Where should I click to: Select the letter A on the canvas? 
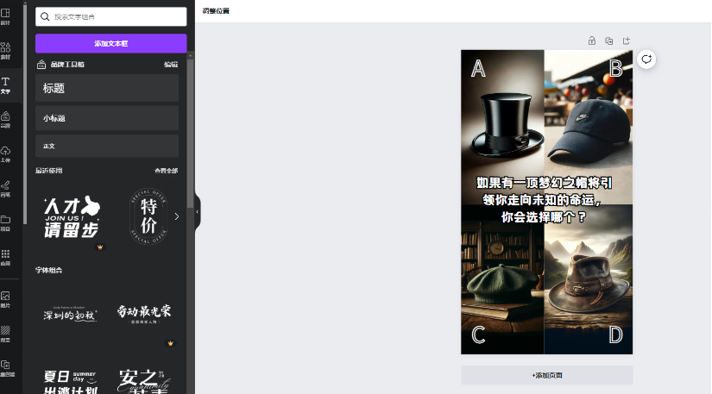coord(478,68)
